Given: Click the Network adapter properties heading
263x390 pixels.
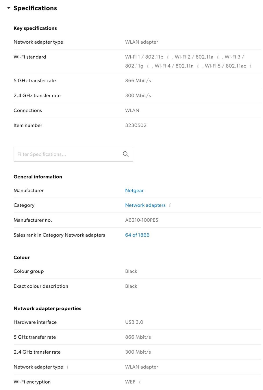Looking at the screenshot, I should pos(47,309).
